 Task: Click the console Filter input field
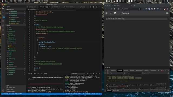134,73
